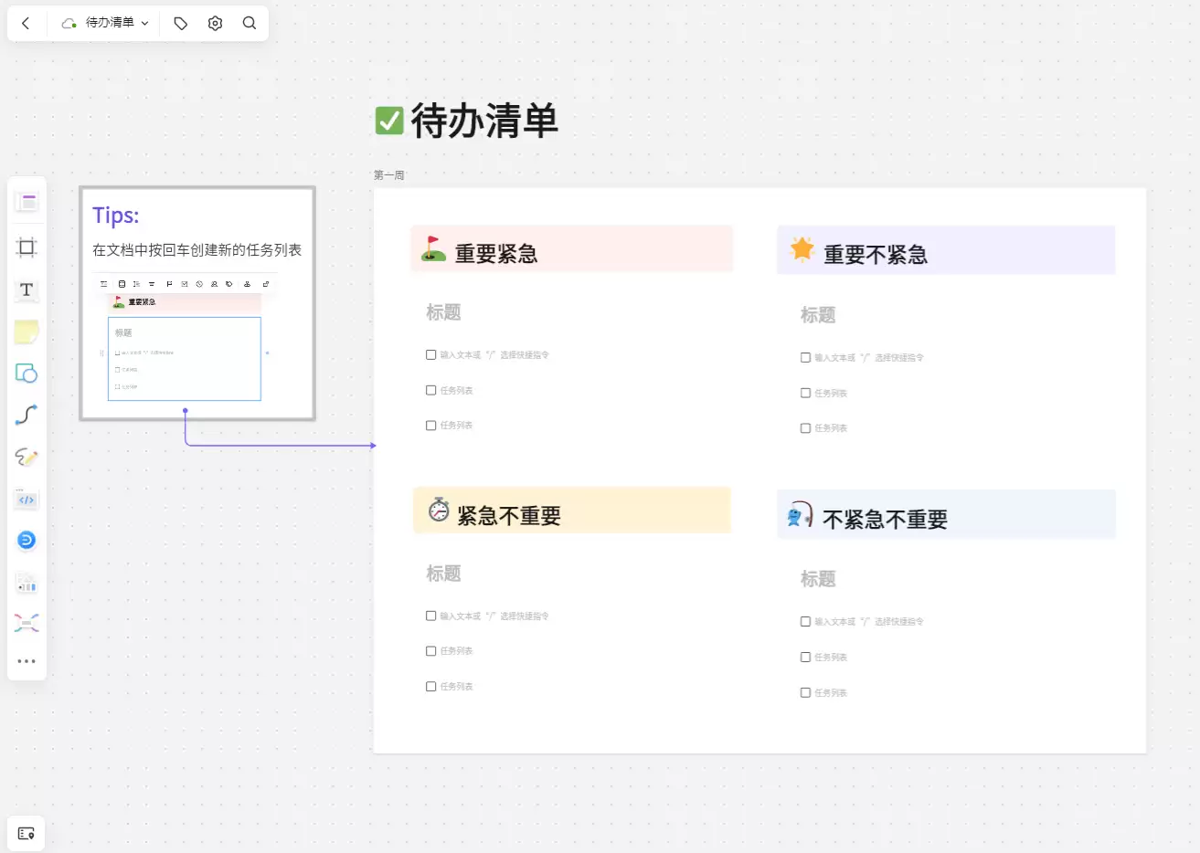Go back with the left arrow icon
Screen dimensions: 1200x853
(x=26, y=23)
